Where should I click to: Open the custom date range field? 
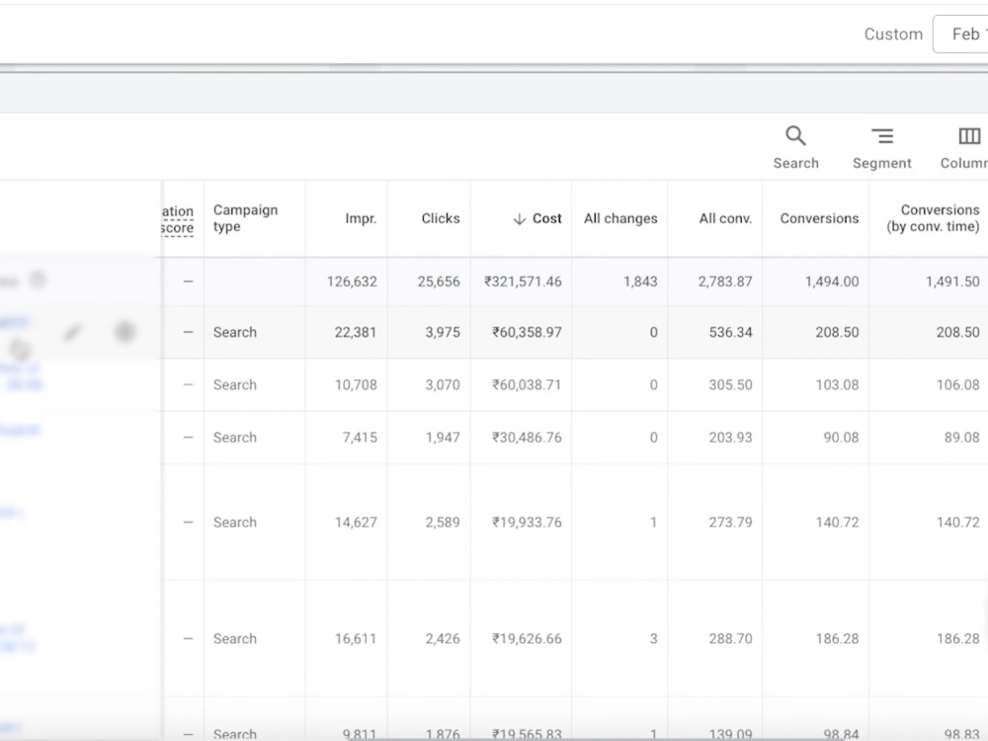[960, 34]
